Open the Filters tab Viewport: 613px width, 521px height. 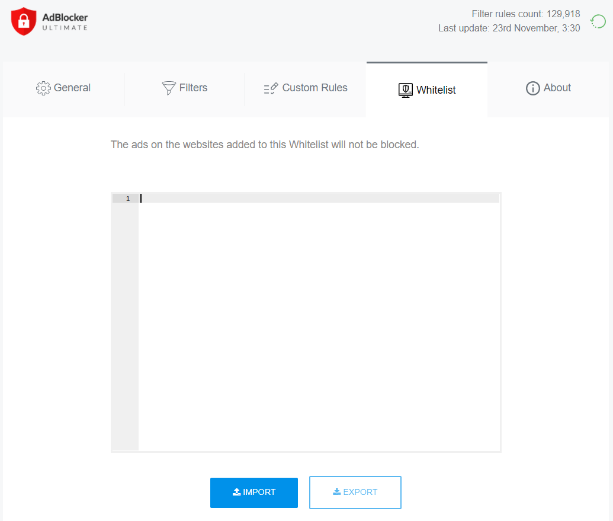tap(184, 88)
